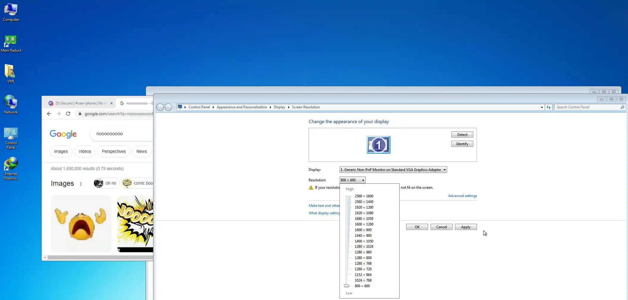Open address bar history dropdown arrow
The width and height of the screenshot is (628, 300).
[542, 107]
